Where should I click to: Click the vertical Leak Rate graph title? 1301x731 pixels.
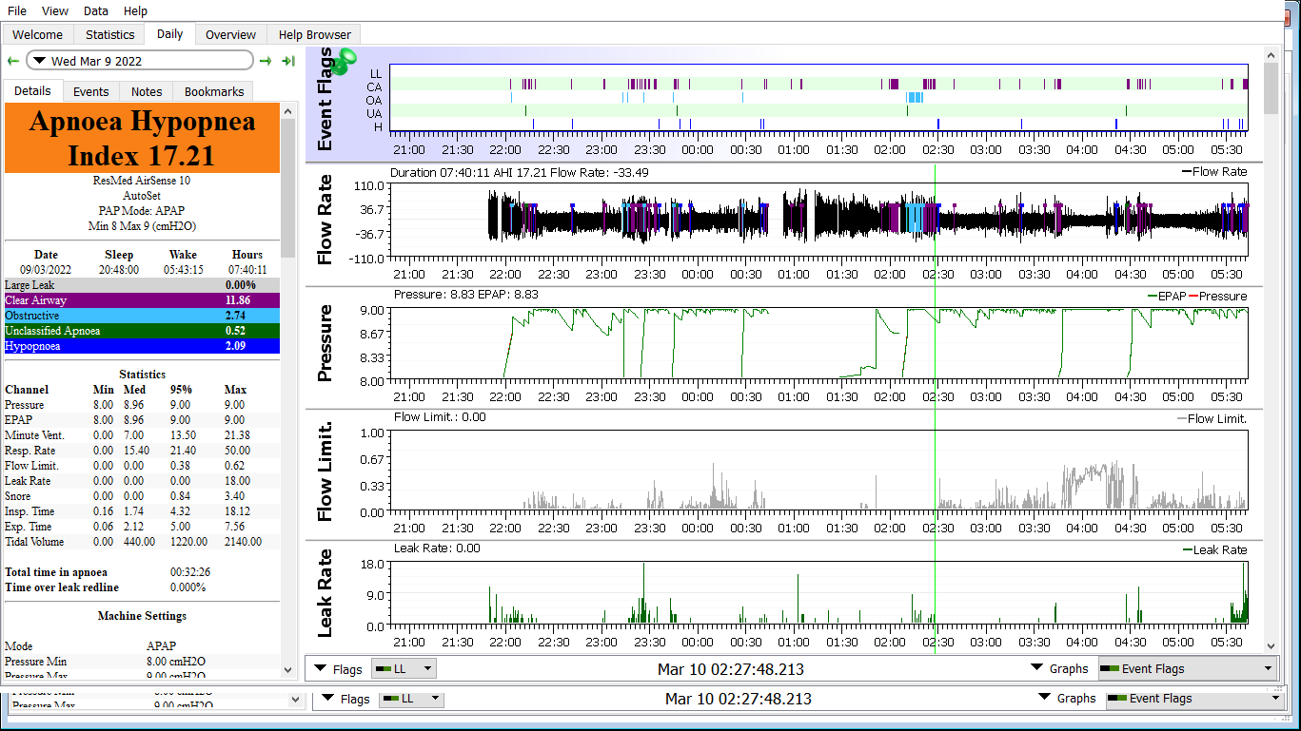[325, 593]
